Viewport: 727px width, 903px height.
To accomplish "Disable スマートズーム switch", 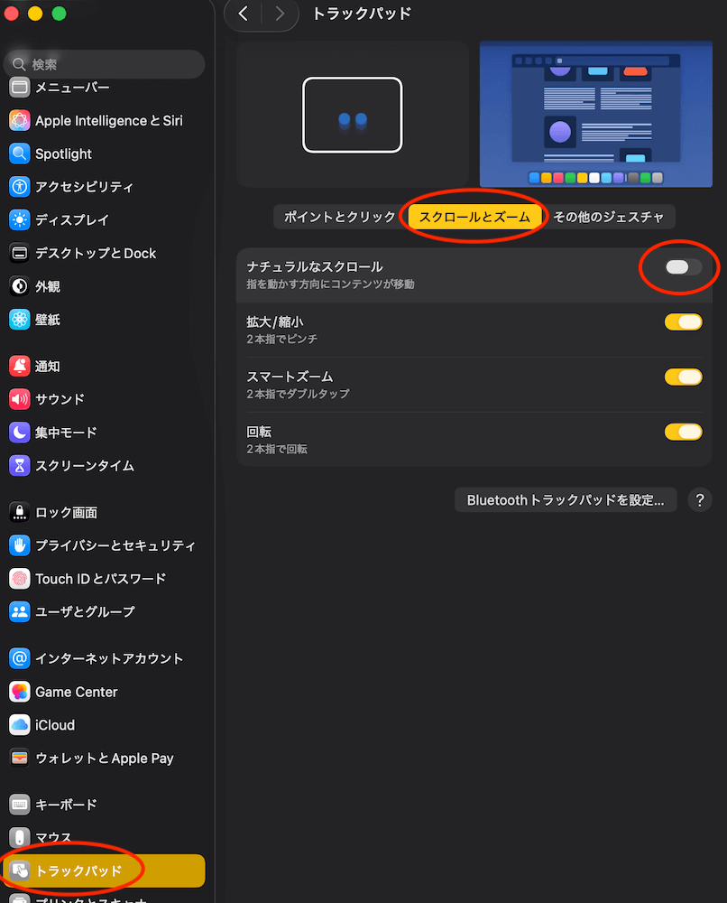I will [x=683, y=377].
